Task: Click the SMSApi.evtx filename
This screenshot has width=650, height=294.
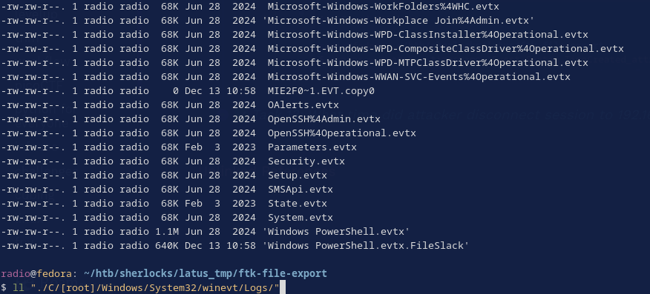Action: 300,190
